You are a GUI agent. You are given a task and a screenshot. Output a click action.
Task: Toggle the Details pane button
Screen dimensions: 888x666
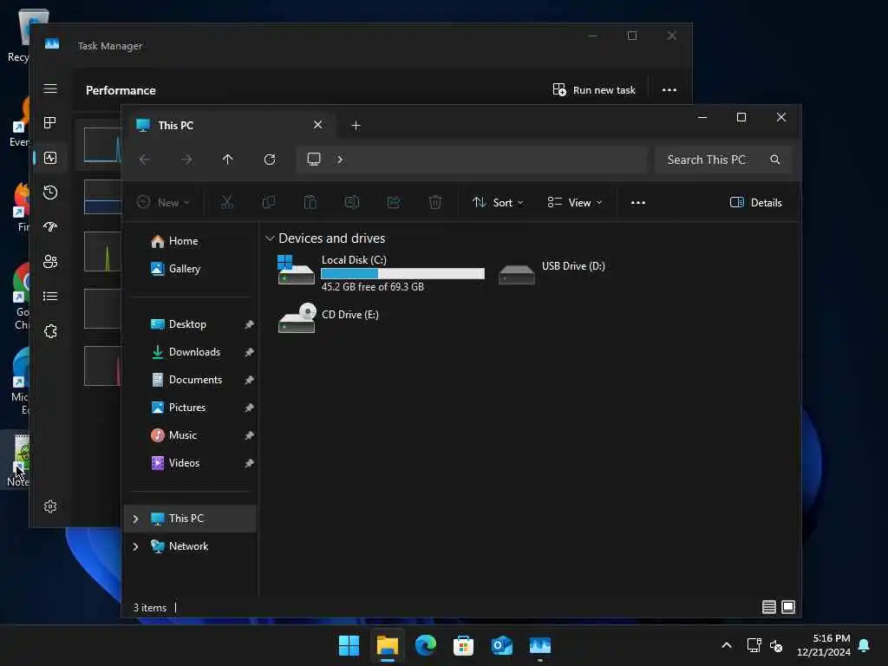(x=756, y=202)
